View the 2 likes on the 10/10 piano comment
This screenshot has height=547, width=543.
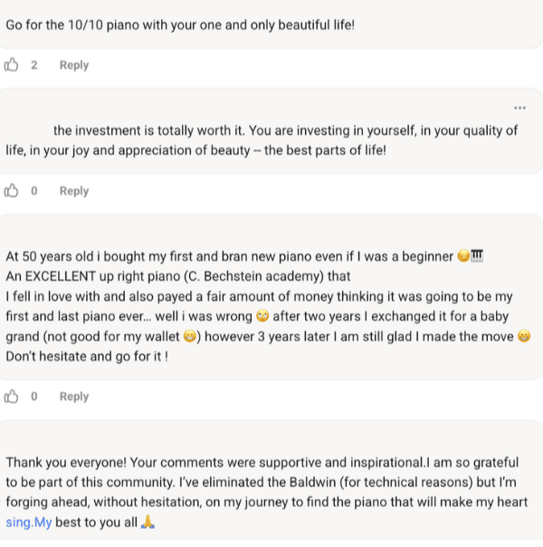(x=33, y=65)
